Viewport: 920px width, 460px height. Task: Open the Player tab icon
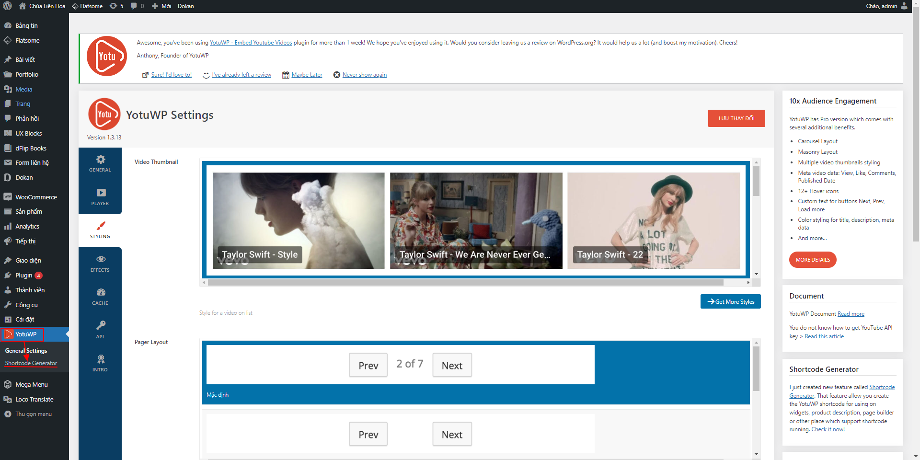(x=100, y=197)
